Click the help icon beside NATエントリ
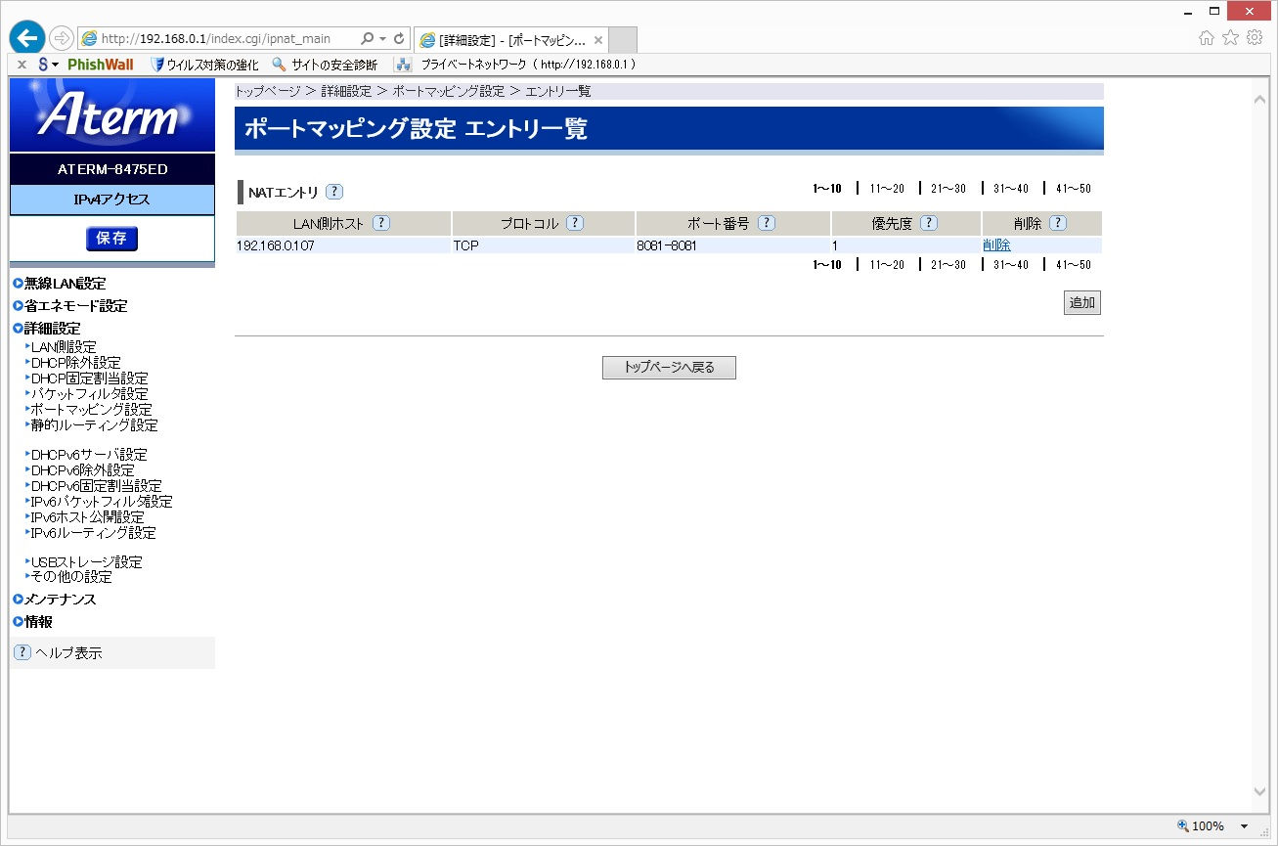 click(x=334, y=192)
